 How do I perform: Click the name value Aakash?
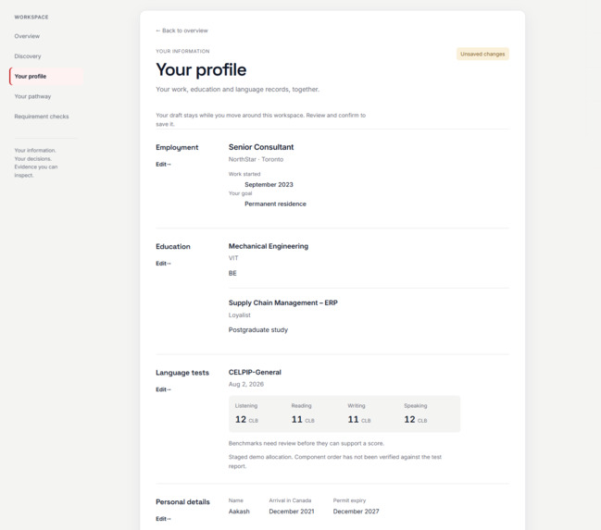coord(239,512)
